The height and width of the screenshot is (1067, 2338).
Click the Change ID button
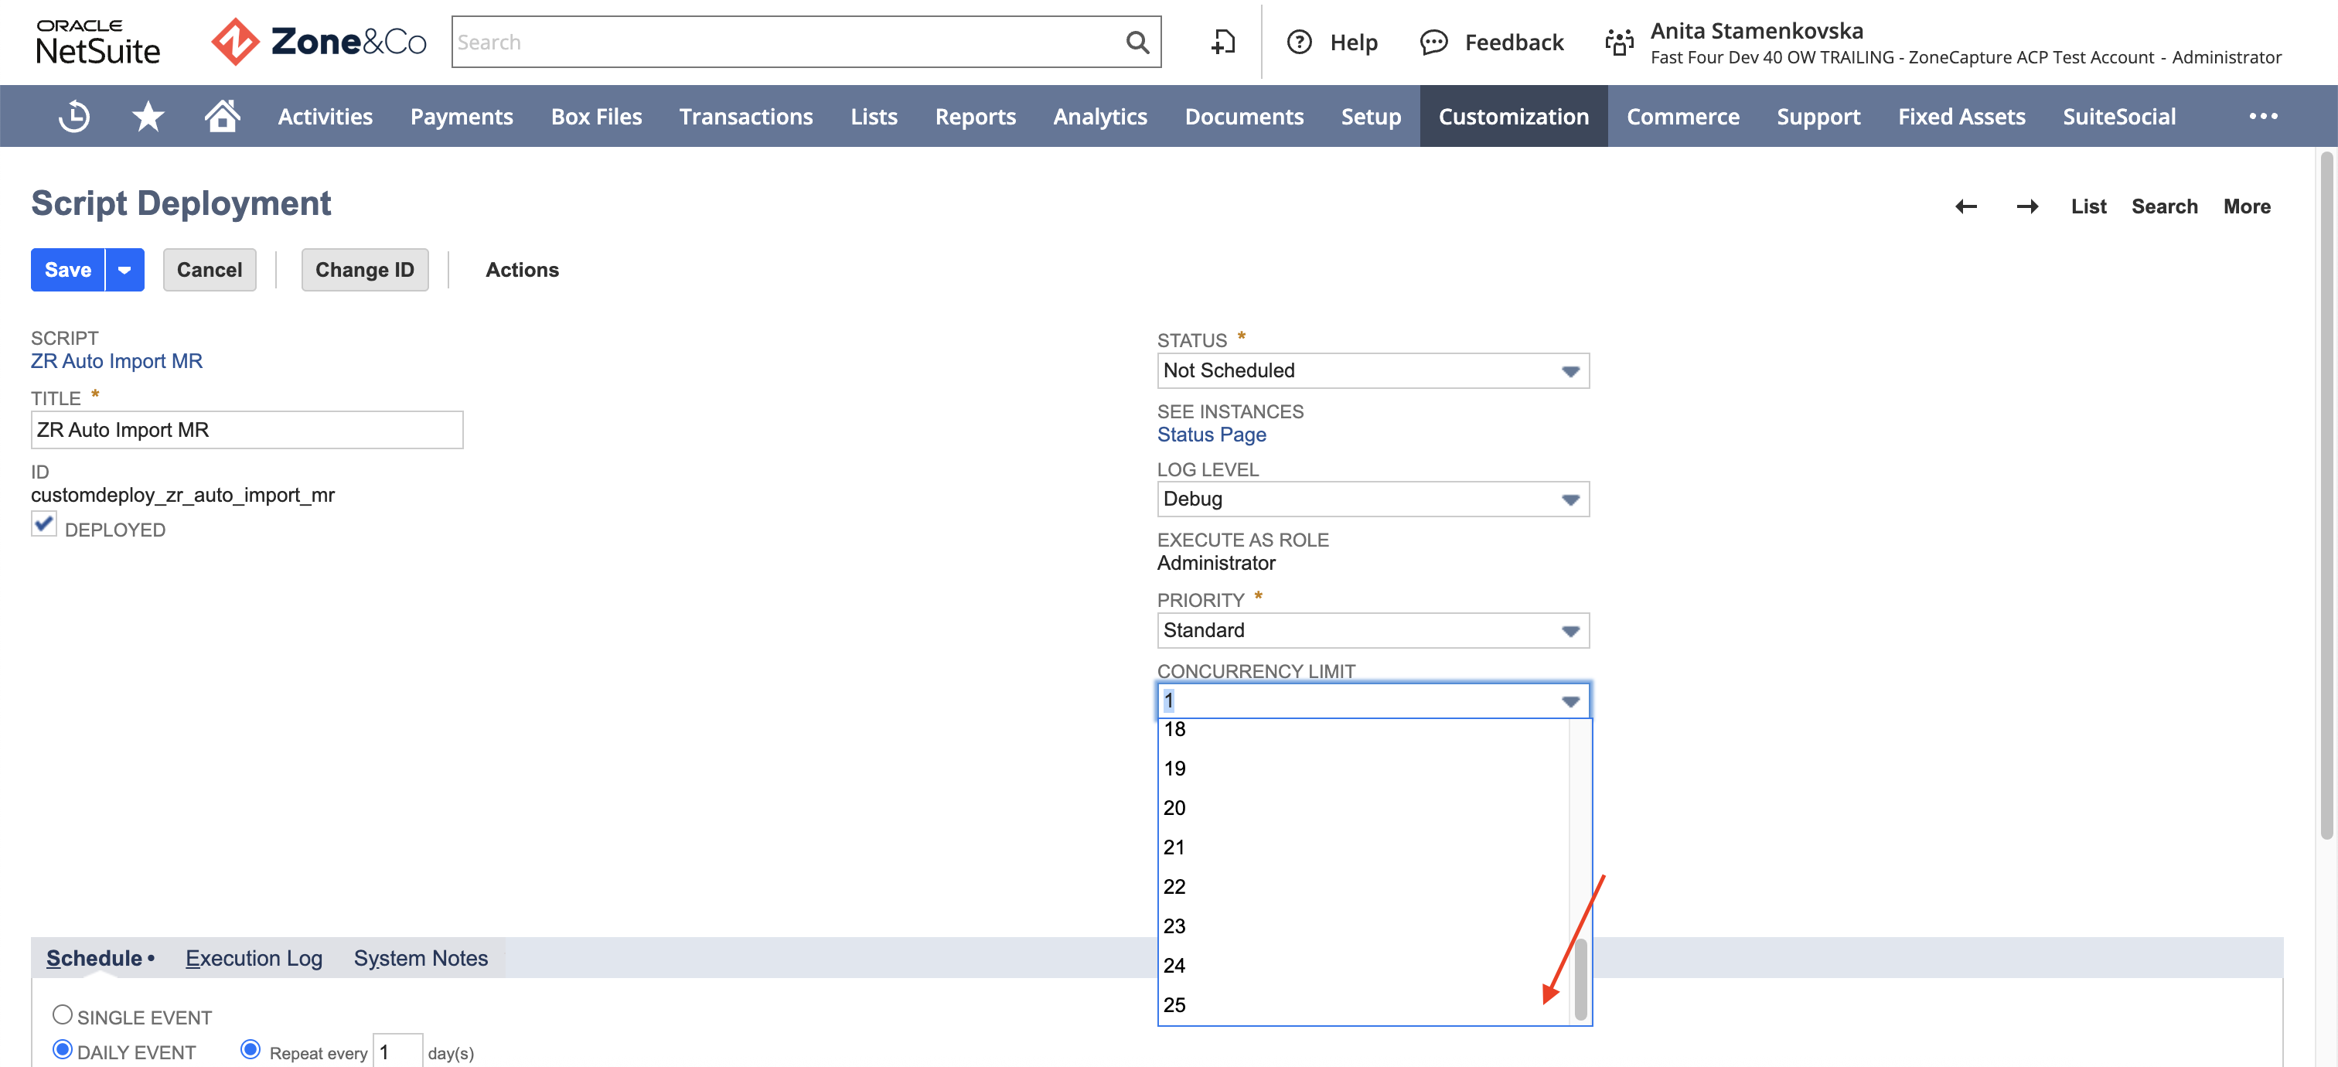click(x=364, y=270)
